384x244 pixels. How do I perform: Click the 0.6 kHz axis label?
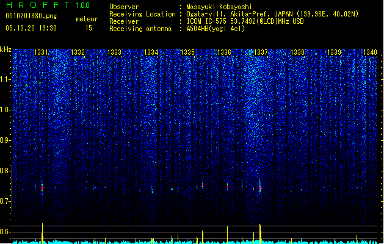coord(5,232)
